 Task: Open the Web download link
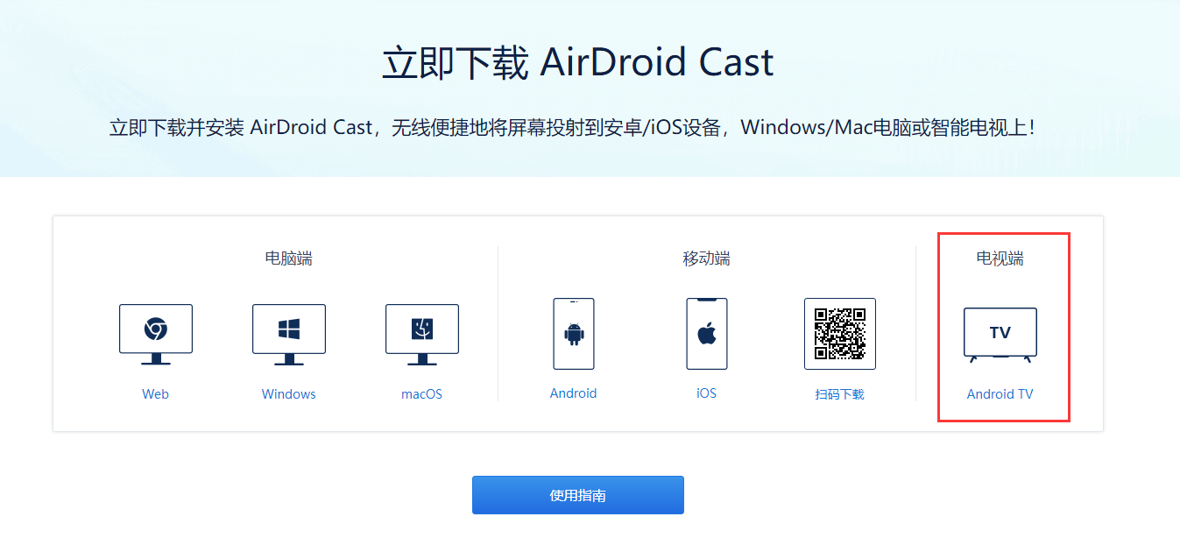(x=156, y=394)
